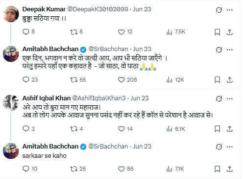This screenshot has height=179, width=243.
Task: View analytics showing 12K views
Action: 175,80
